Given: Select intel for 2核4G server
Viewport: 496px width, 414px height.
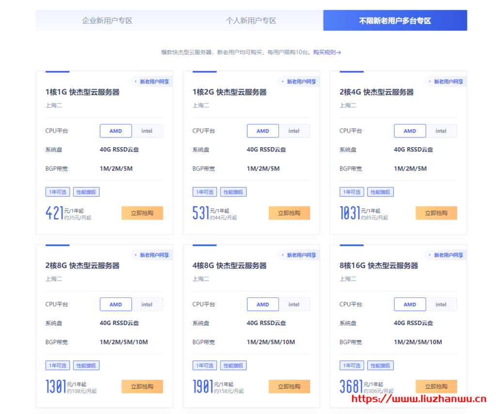Looking at the screenshot, I should click(x=441, y=131).
